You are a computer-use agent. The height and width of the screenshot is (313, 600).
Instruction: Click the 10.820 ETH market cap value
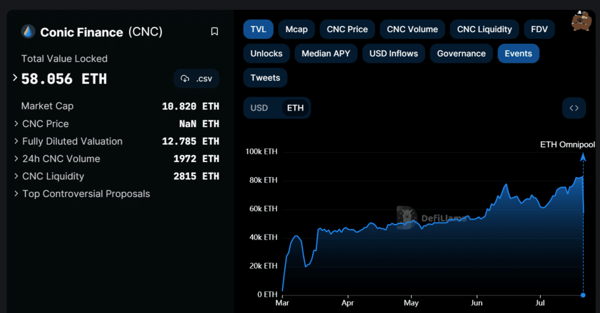click(190, 106)
